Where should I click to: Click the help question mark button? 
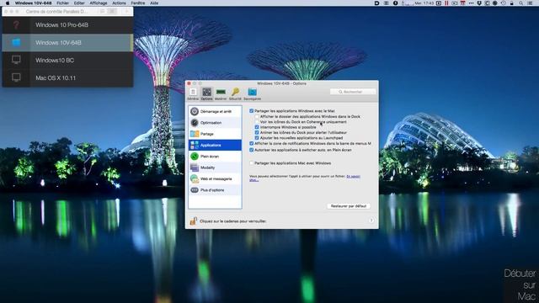click(371, 221)
